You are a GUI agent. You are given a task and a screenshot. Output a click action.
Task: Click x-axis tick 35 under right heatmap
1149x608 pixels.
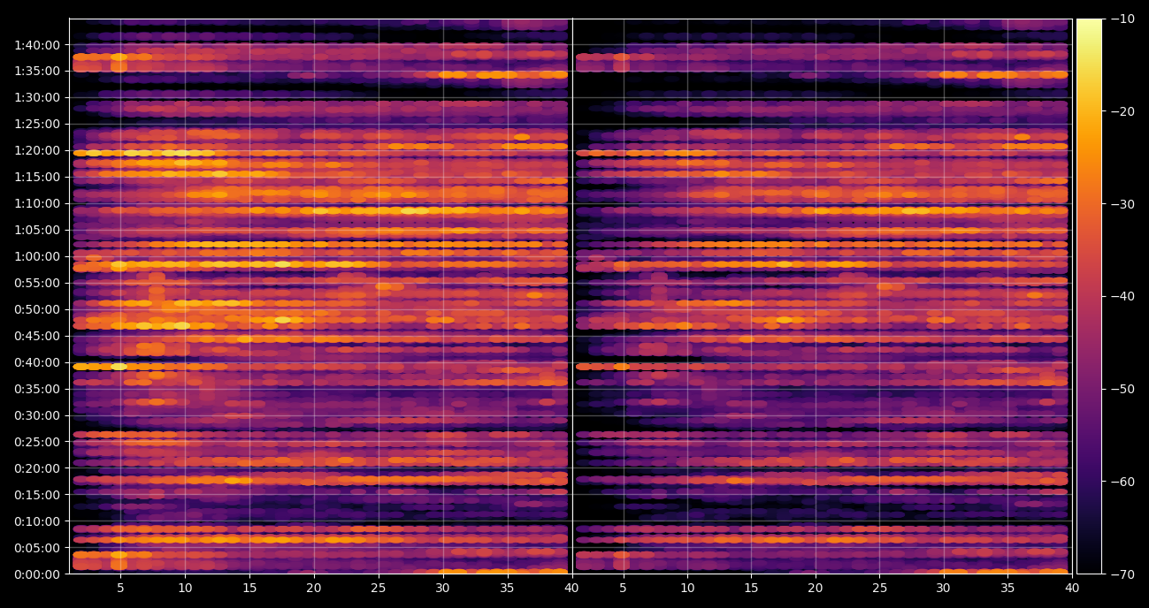tap(1007, 587)
